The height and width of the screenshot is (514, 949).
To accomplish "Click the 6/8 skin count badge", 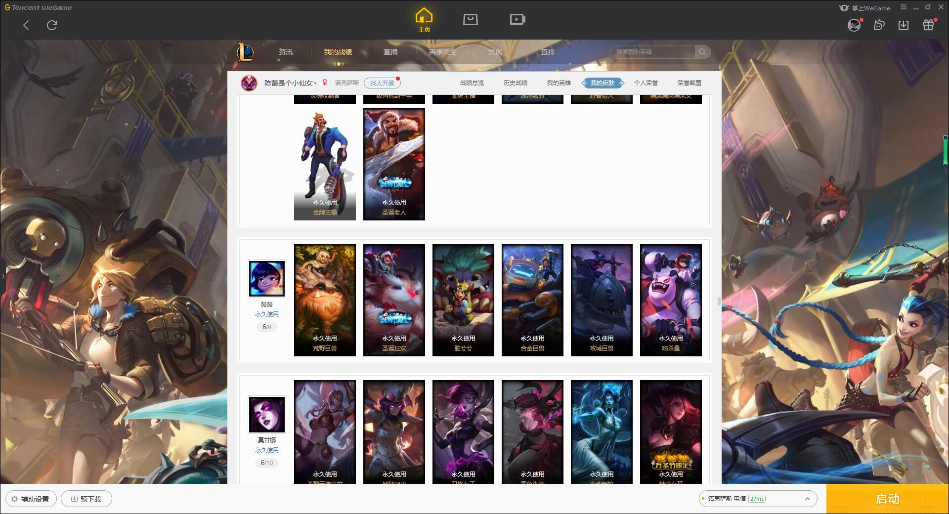I will [x=267, y=327].
